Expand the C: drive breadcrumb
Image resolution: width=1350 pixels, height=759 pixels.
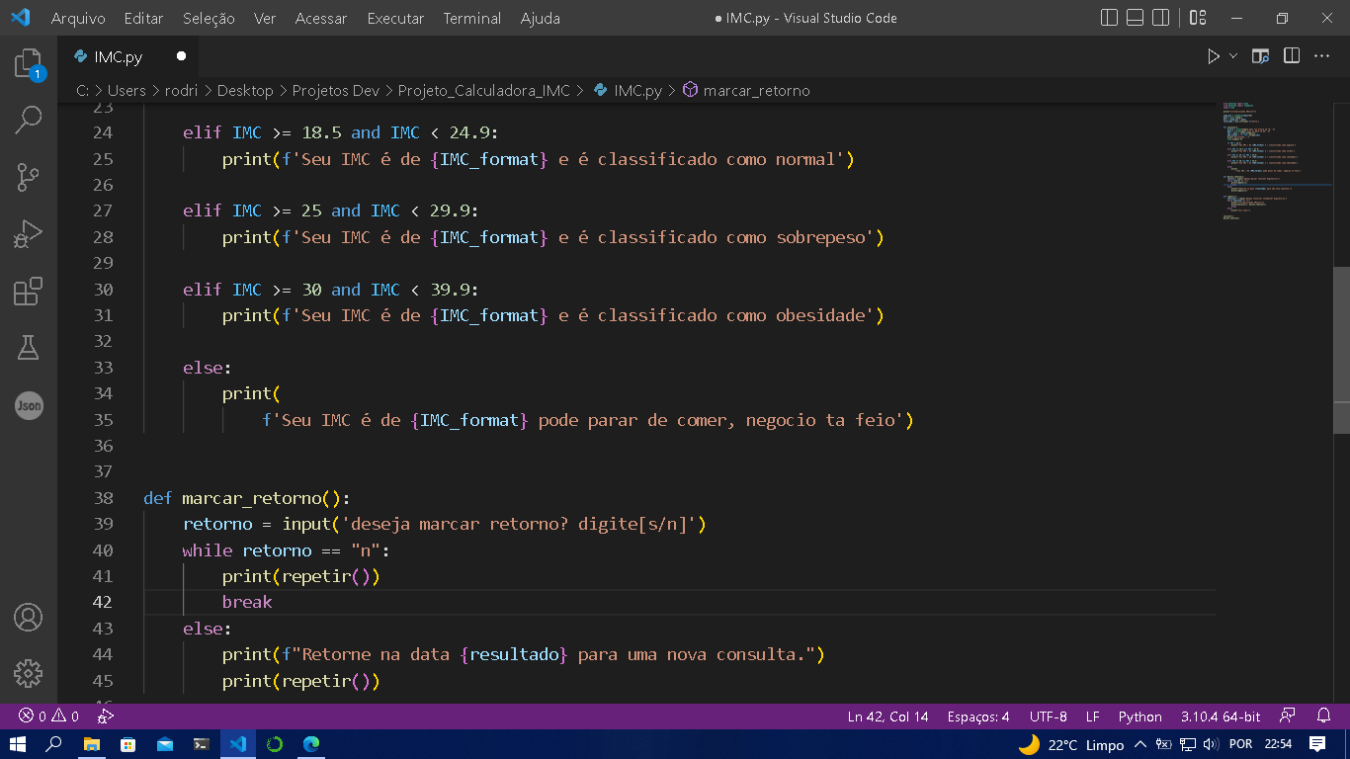coord(82,90)
